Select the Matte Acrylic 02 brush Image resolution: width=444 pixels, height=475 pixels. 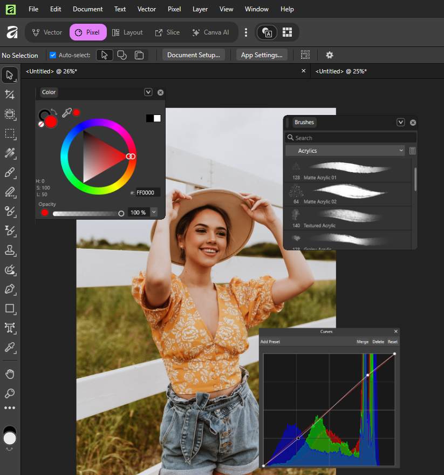coord(347,194)
